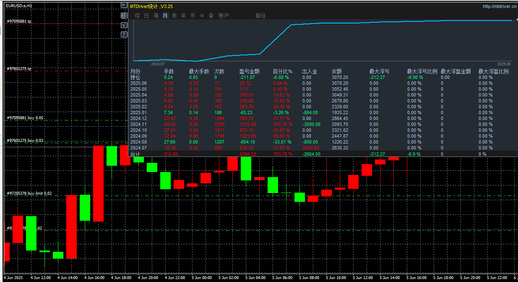Open the 备 notes tab
518x282 pixels.
click(x=211, y=16)
